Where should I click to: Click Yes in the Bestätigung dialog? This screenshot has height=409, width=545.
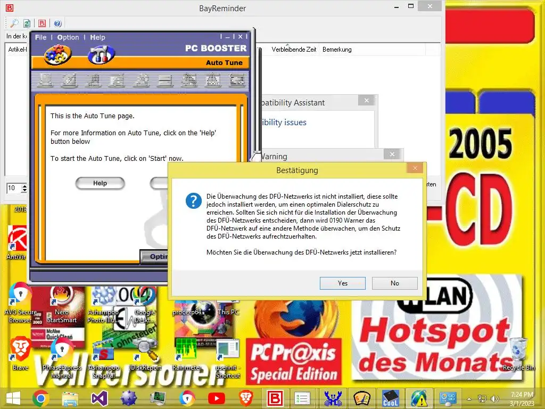pos(342,283)
